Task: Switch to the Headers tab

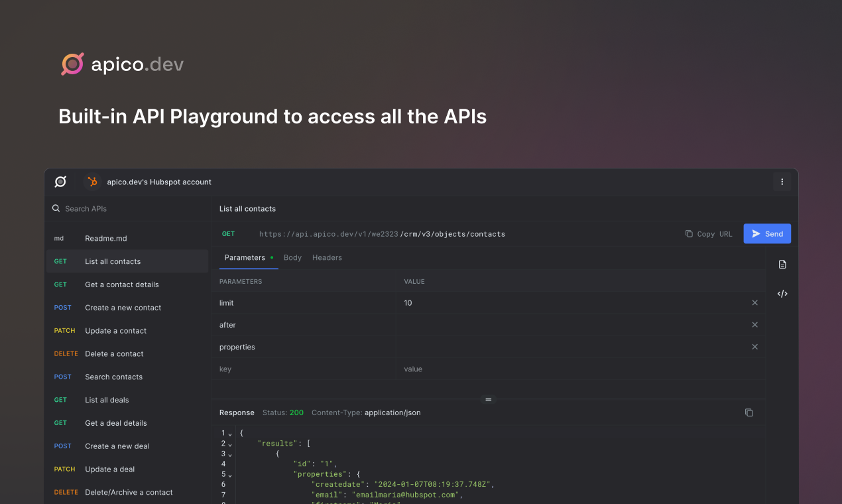Action: tap(327, 257)
